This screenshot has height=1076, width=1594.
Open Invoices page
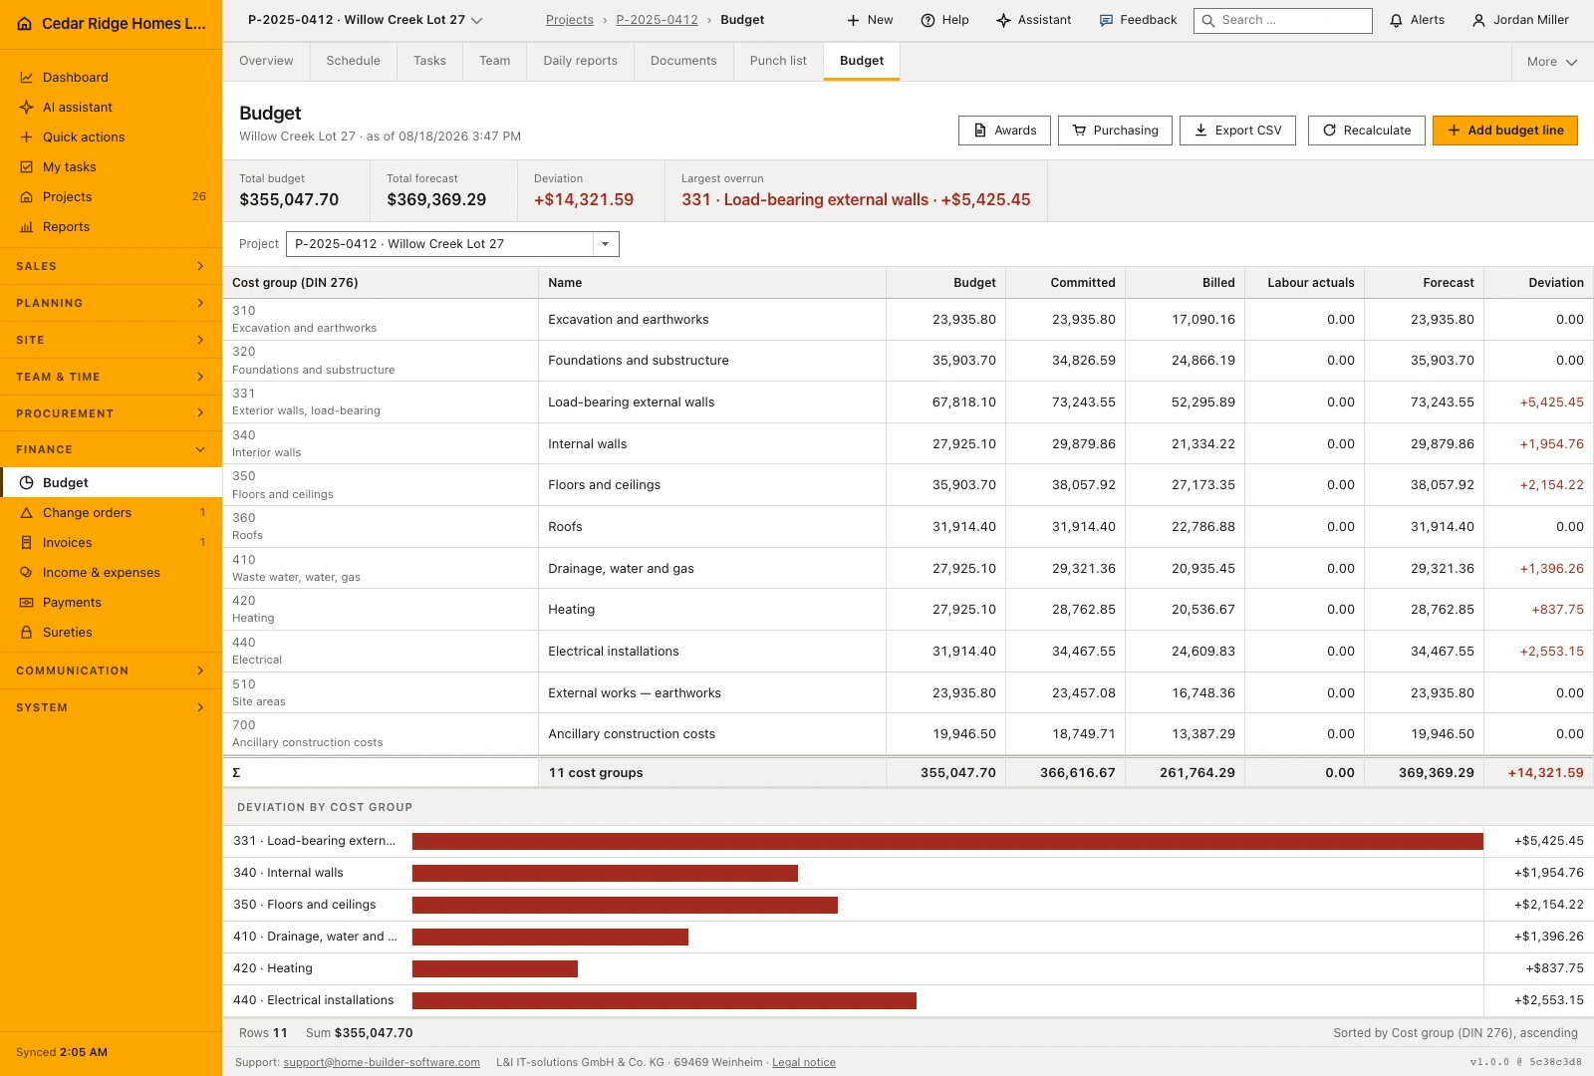[x=111, y=542]
